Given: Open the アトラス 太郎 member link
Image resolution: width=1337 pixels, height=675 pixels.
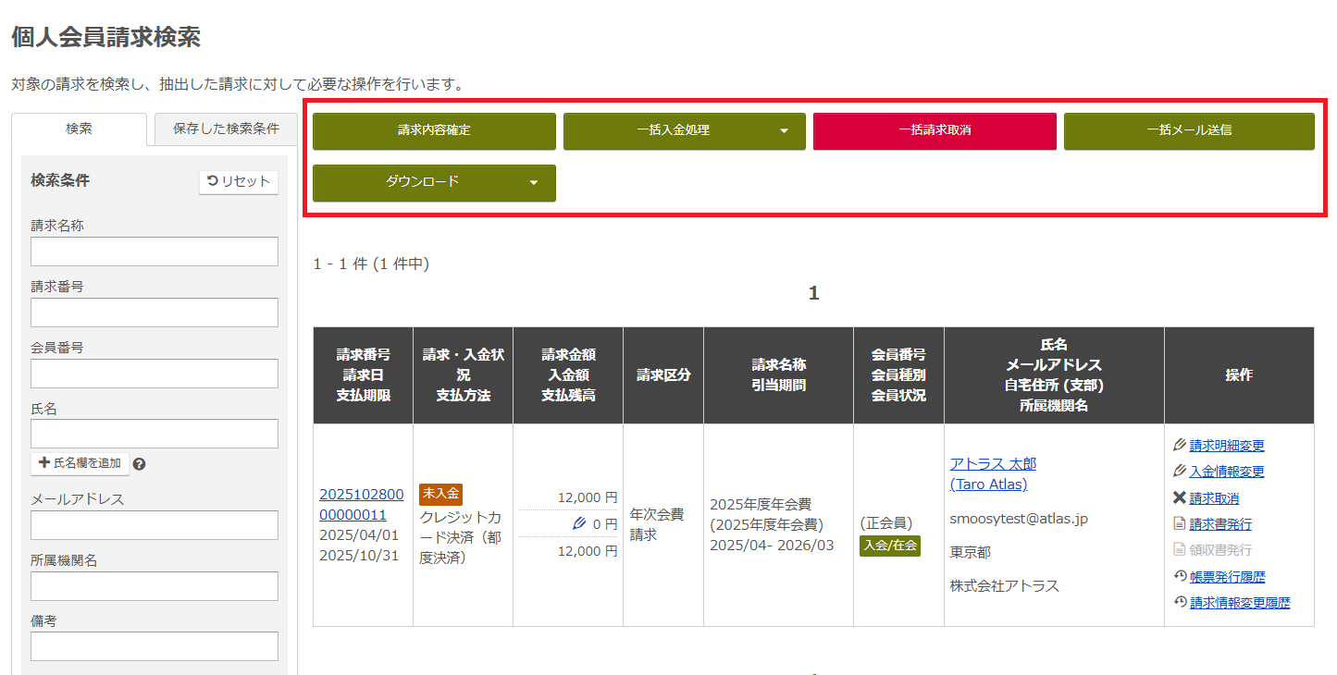Looking at the screenshot, I should 993,462.
